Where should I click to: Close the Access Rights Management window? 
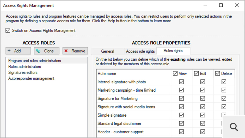[x=237, y=5]
